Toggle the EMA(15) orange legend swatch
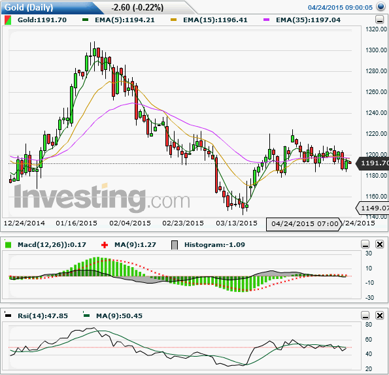This screenshot has width=389, height=375. tap(174, 20)
